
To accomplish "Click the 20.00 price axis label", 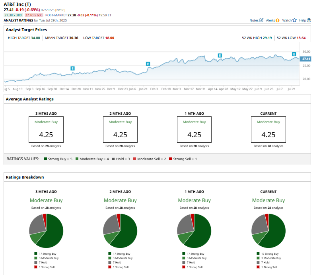I will pos(306,79).
